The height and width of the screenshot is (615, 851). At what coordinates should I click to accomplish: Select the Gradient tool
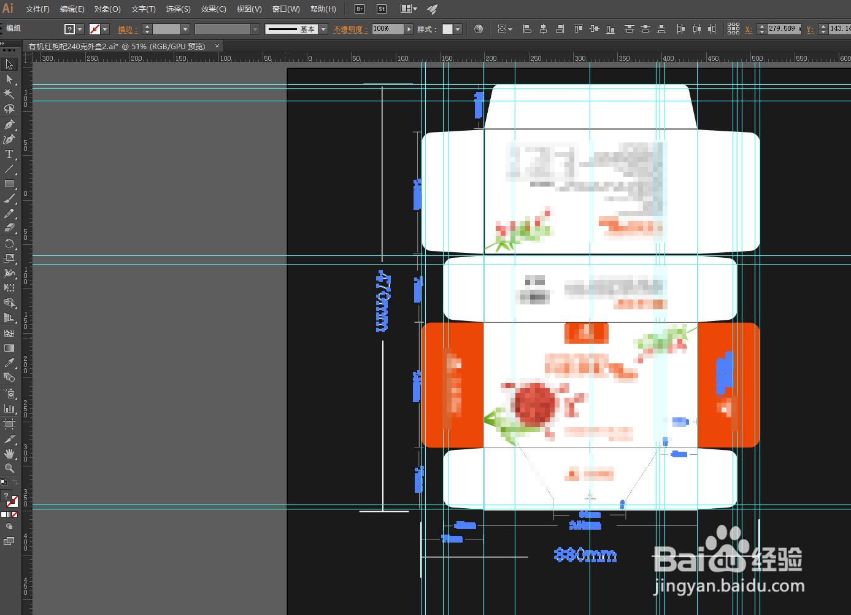coord(9,348)
